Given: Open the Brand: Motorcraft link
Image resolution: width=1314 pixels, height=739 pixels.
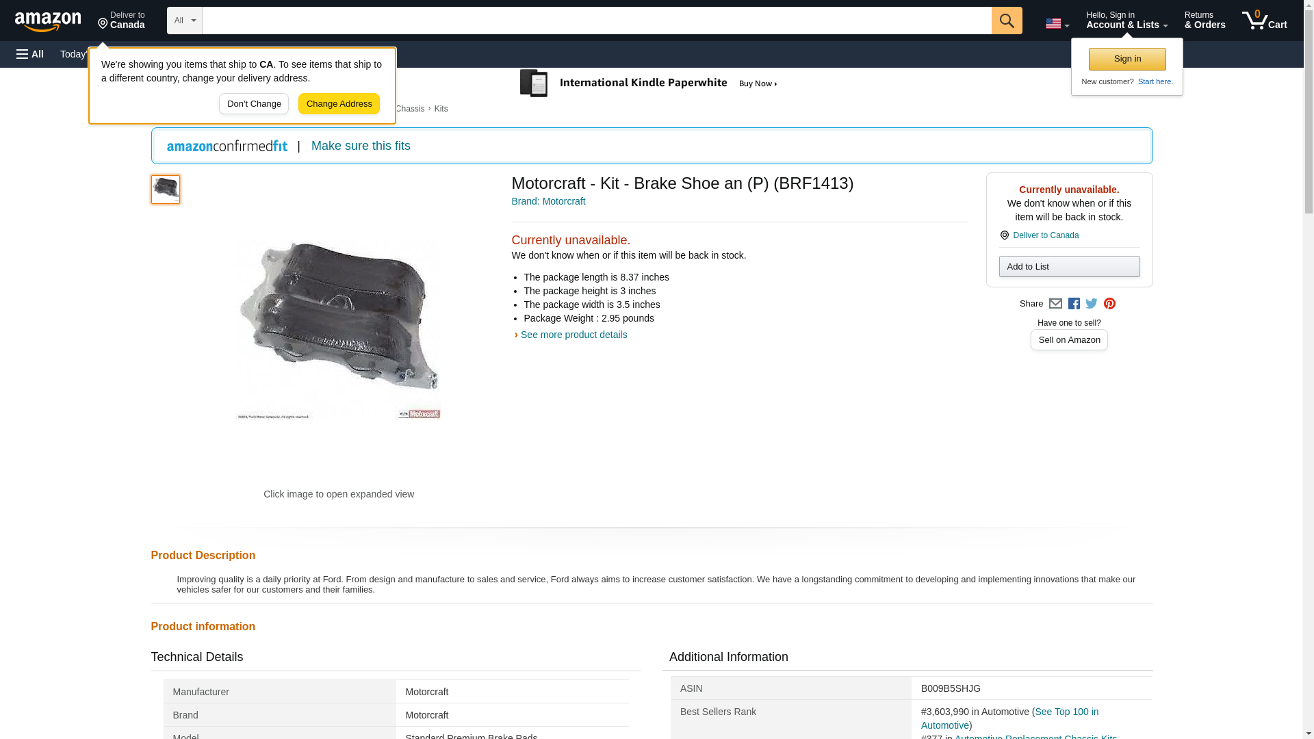Looking at the screenshot, I should click(548, 201).
